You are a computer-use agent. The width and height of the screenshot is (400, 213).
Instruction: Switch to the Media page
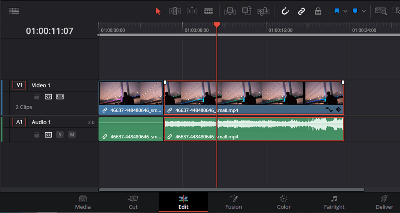click(x=83, y=202)
